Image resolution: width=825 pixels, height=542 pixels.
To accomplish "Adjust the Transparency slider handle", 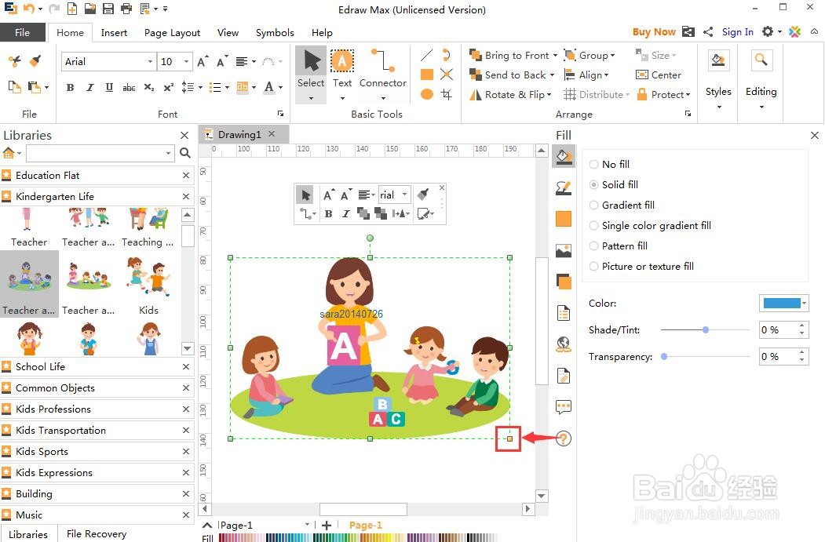I will 665,356.
